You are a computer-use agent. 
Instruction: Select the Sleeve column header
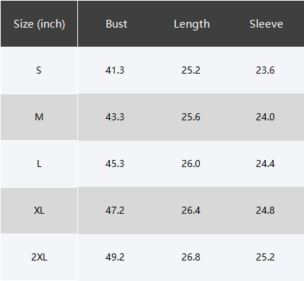coord(266,24)
